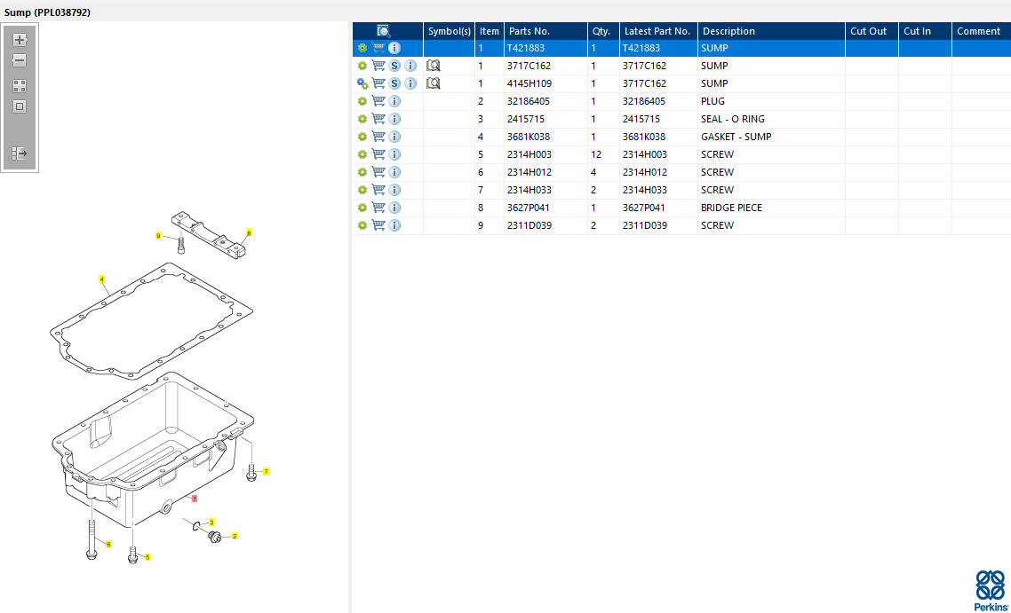Click the Cut Out column header
This screenshot has width=1011, height=613.
872,31
